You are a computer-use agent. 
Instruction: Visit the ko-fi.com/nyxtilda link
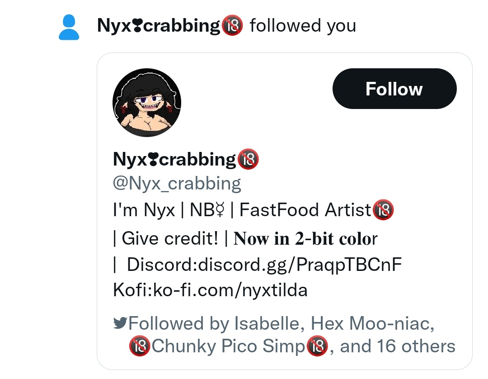[230, 290]
